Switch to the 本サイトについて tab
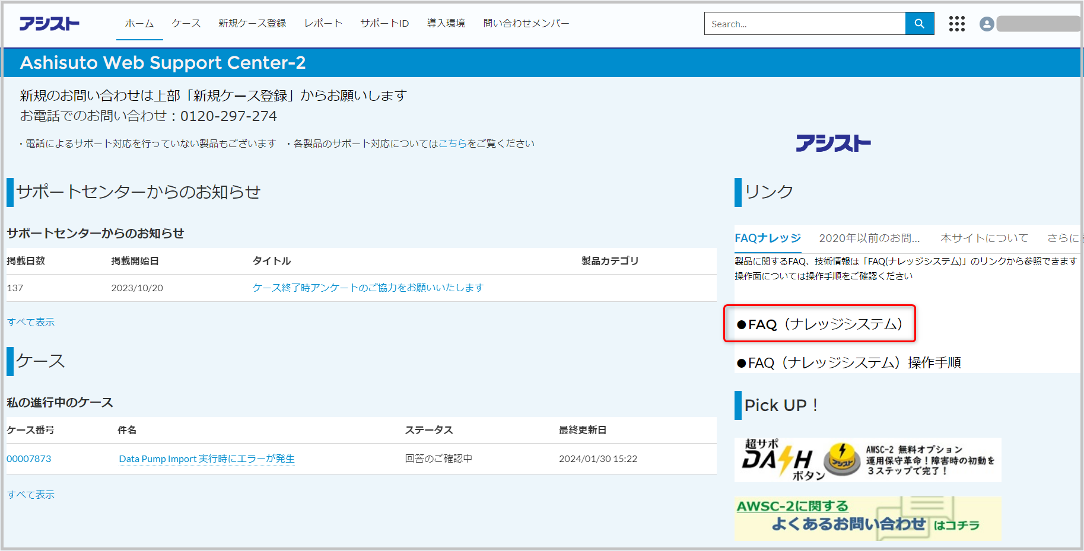This screenshot has width=1084, height=551. [984, 238]
